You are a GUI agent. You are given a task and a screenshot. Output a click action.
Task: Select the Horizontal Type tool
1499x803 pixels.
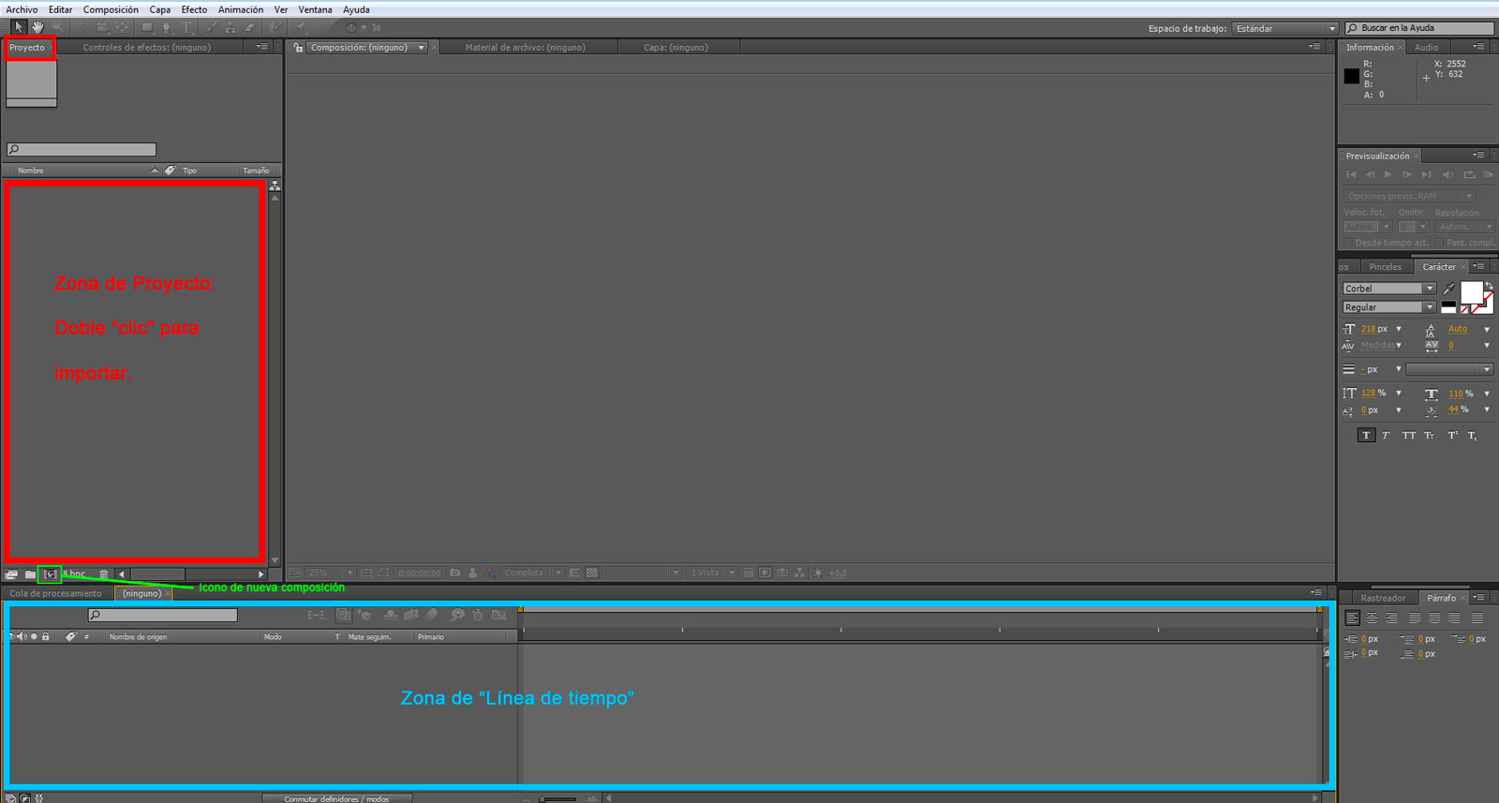point(186,27)
